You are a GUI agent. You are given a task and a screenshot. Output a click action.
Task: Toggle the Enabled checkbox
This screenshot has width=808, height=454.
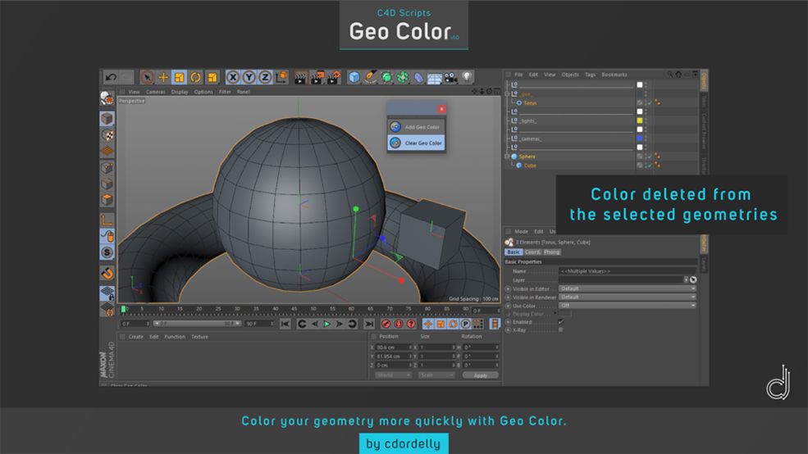coord(560,322)
